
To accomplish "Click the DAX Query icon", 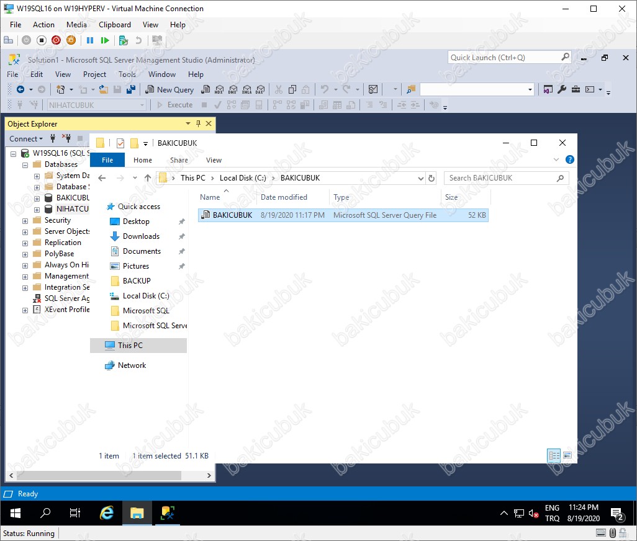I will click(x=260, y=90).
